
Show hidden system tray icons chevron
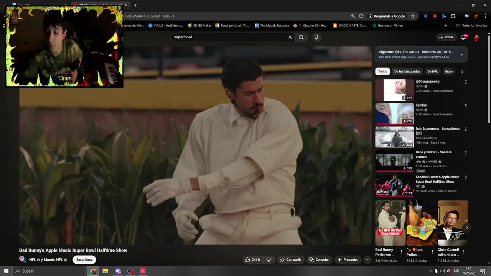pyautogui.click(x=430, y=271)
